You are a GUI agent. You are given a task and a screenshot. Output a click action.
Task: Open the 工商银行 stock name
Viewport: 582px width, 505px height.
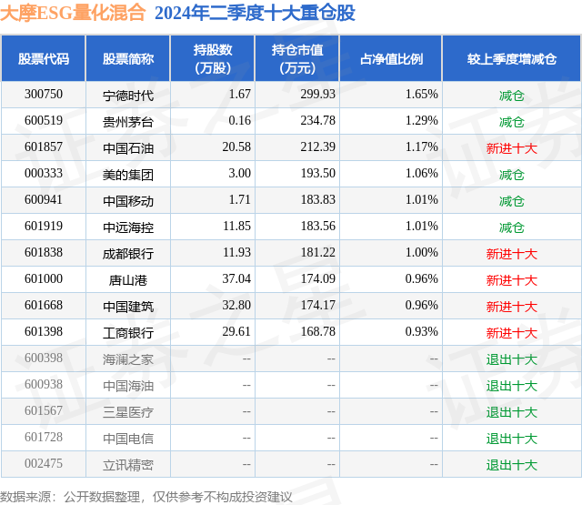pos(128,333)
